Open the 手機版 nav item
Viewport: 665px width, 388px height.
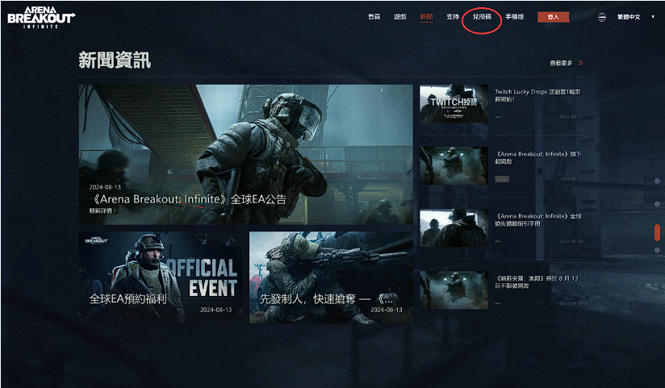(x=514, y=17)
